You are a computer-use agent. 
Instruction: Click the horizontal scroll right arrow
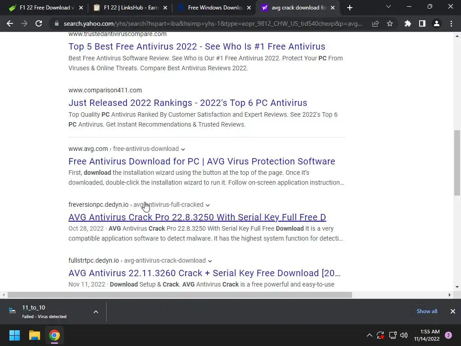[x=450, y=295]
